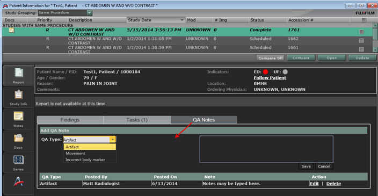Screen dimensions: 378x196
Task: Sort by the Description column header
Action: 81,20
